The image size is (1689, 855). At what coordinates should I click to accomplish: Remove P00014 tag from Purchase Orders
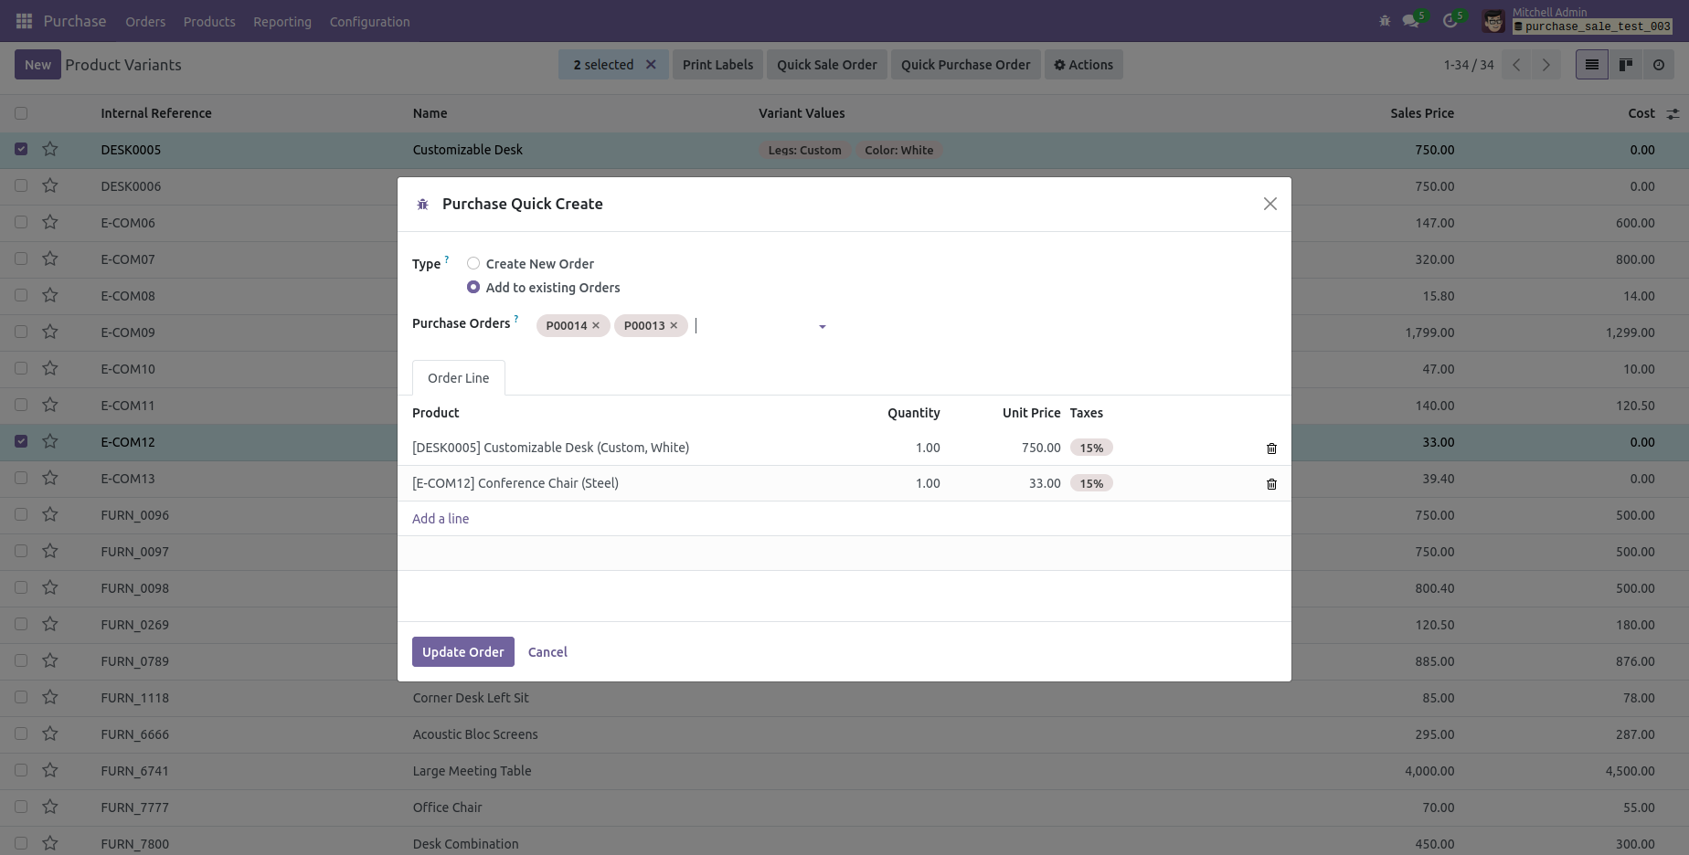click(x=596, y=325)
